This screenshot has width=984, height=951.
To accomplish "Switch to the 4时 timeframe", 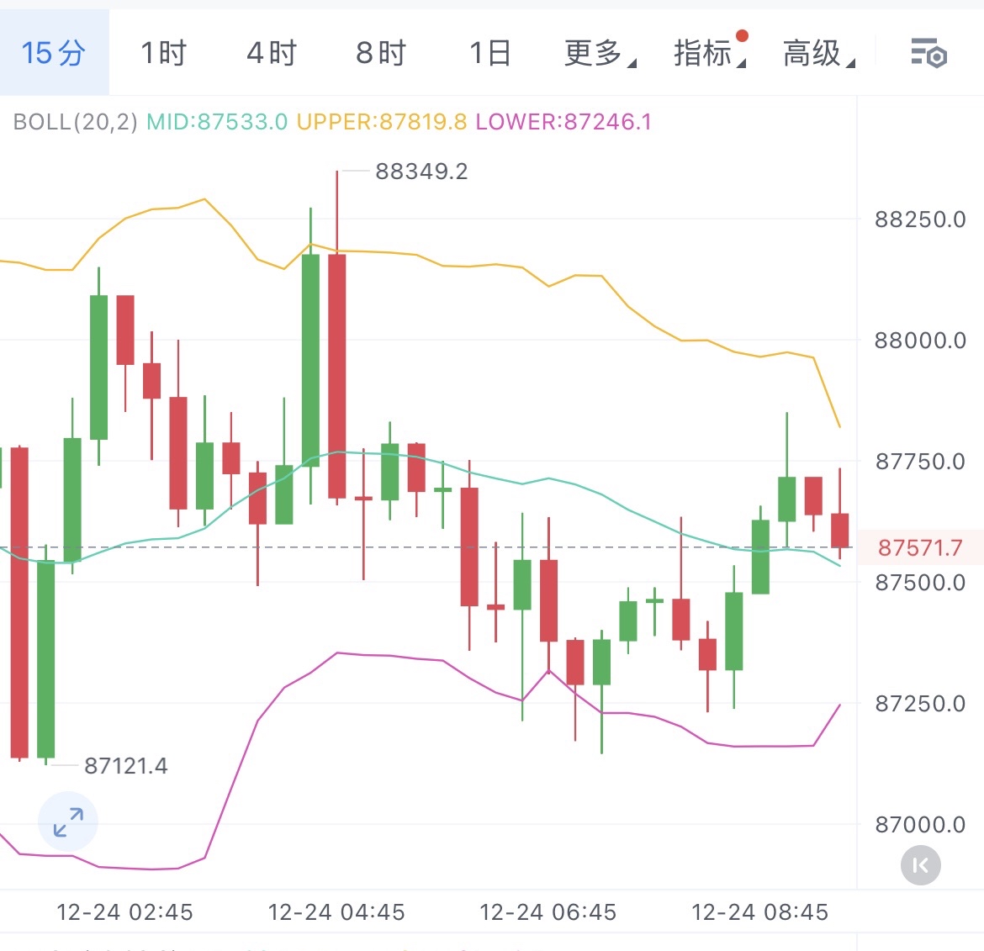I will pyautogui.click(x=272, y=53).
